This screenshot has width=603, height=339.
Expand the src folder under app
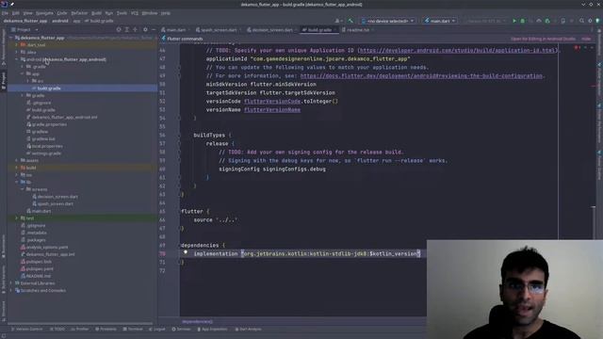click(27, 81)
